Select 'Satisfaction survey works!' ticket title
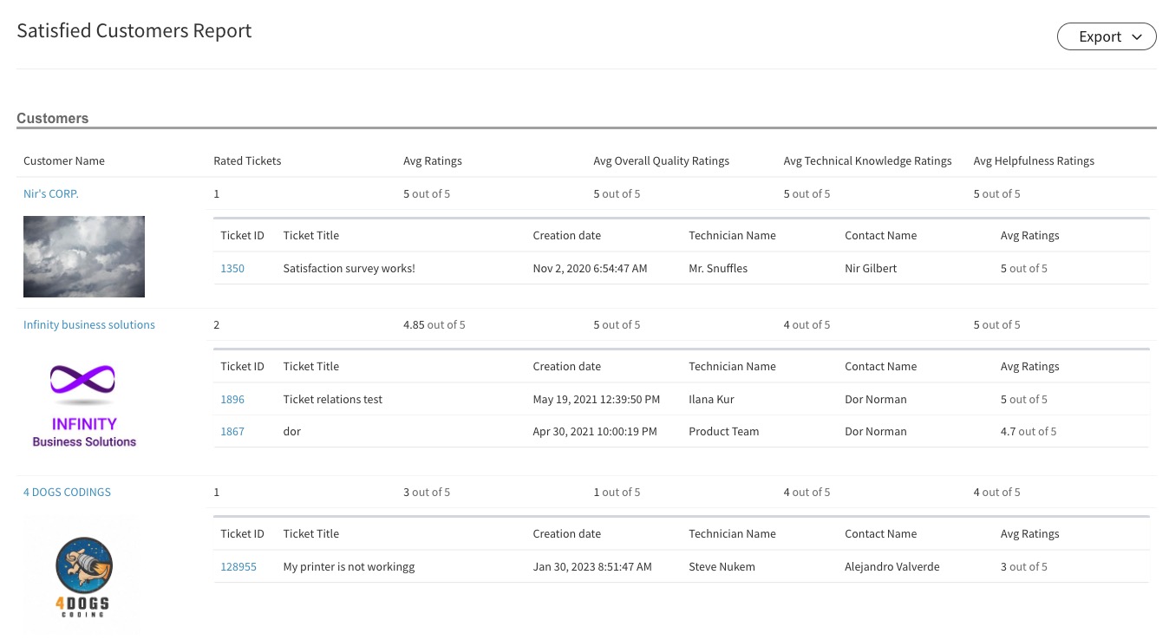 pos(349,269)
